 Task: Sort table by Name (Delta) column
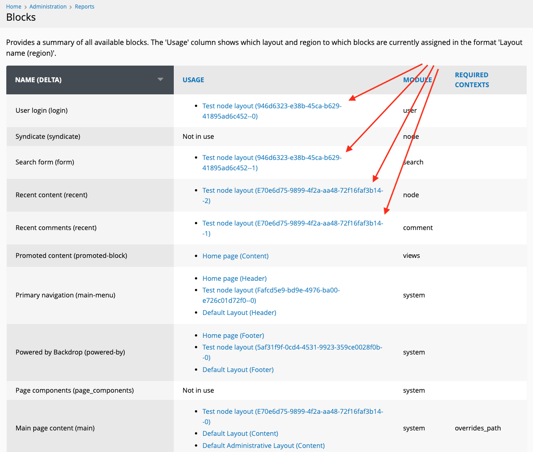[x=38, y=80]
